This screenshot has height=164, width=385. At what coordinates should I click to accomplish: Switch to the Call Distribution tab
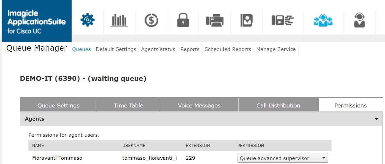click(278, 105)
